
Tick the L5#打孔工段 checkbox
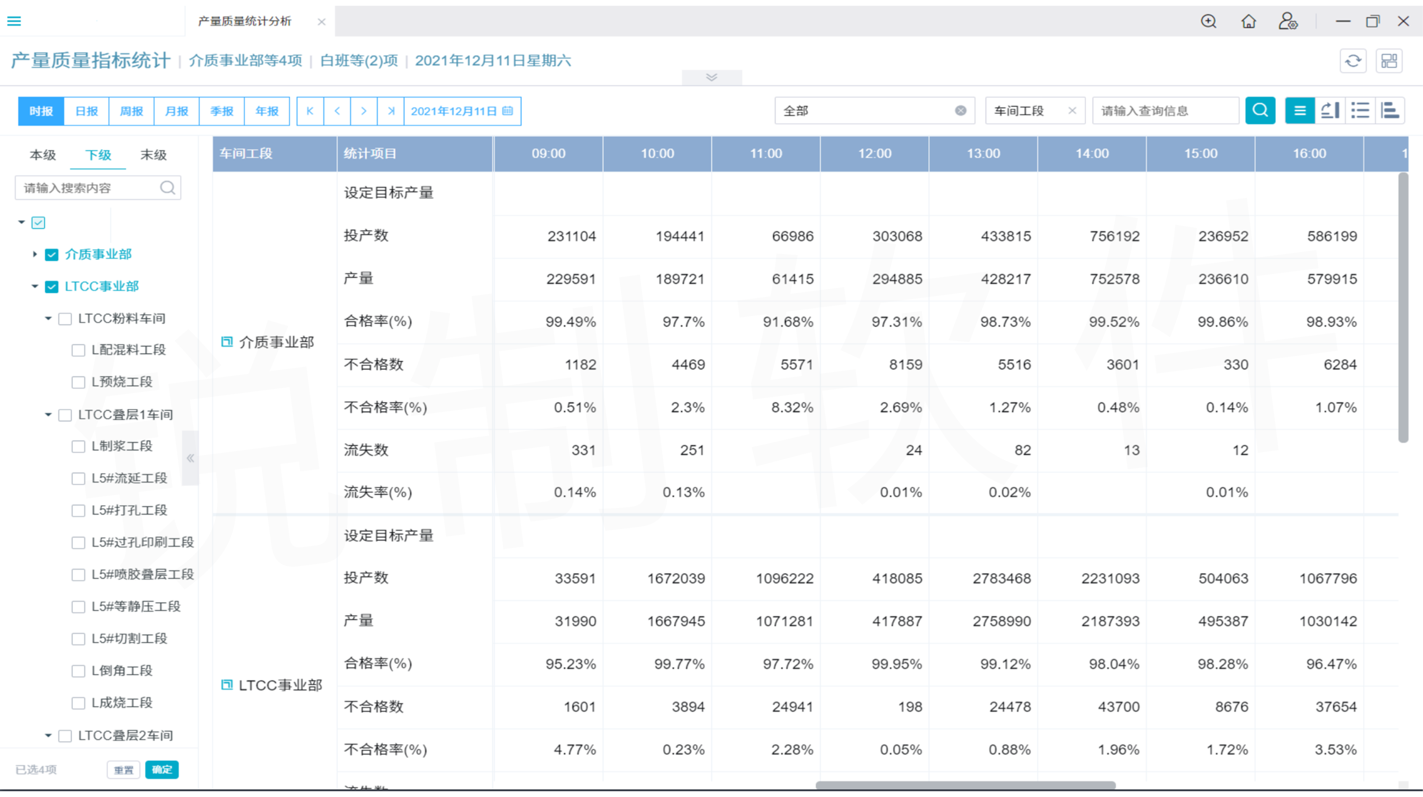coord(78,511)
